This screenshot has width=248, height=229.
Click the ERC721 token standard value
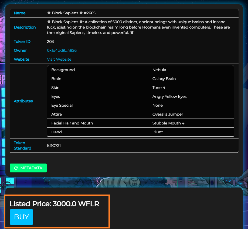point(54,145)
